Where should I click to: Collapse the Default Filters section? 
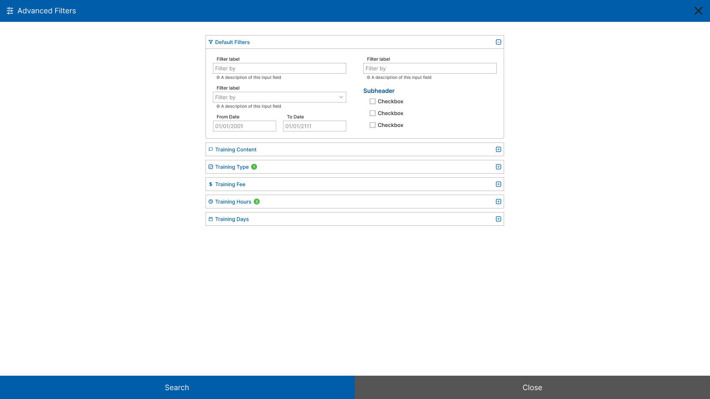(x=498, y=42)
